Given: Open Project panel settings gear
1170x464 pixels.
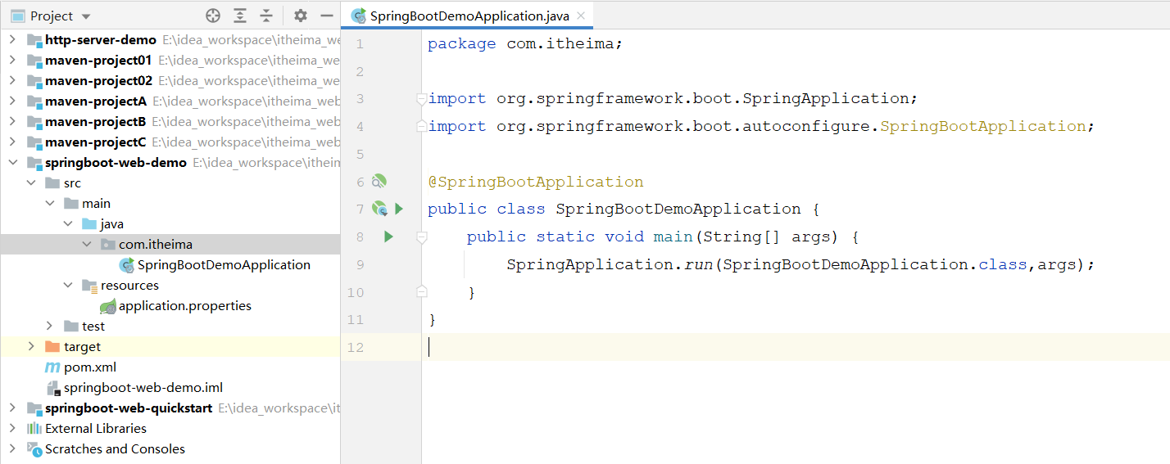Looking at the screenshot, I should 301,16.
